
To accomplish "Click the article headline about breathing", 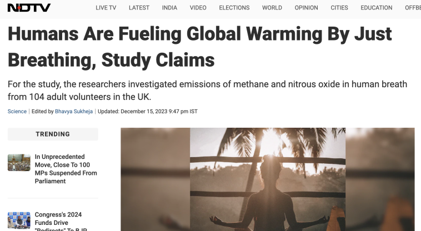I will coord(199,47).
